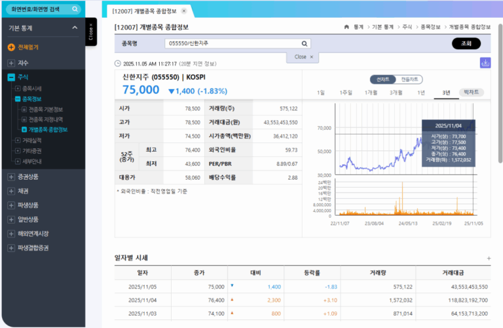Click the 종목정보 breadcrumb link

pos(430,27)
